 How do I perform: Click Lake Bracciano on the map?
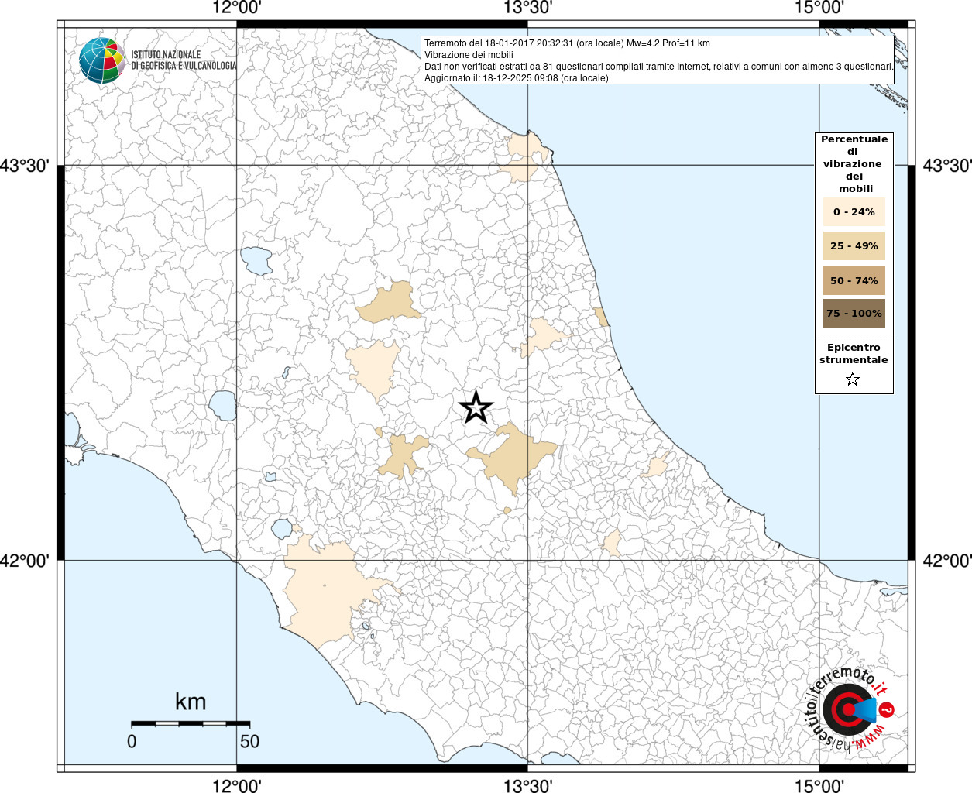click(x=282, y=530)
